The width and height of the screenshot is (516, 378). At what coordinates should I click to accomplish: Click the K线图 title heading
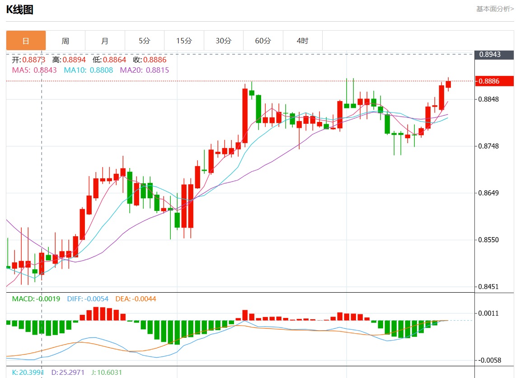pyautogui.click(x=19, y=9)
